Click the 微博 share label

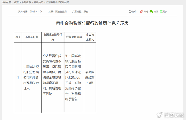click(x=146, y=12)
